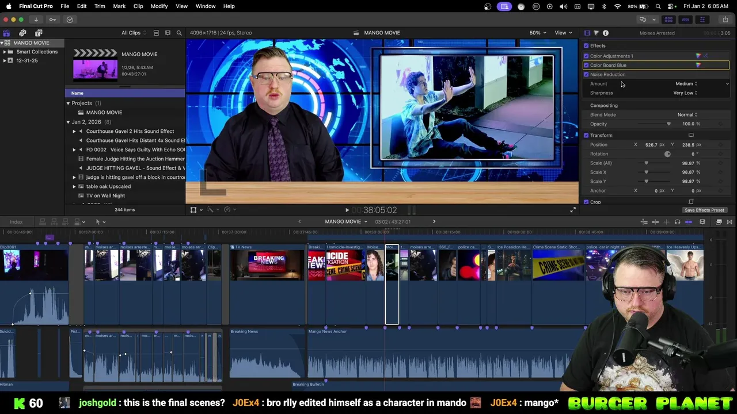Click Save Effects Preset button
Image resolution: width=737 pixels, height=414 pixels.
point(704,210)
